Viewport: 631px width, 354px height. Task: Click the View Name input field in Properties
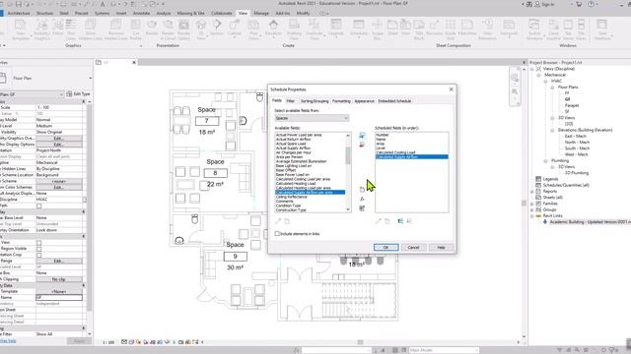tap(59, 297)
